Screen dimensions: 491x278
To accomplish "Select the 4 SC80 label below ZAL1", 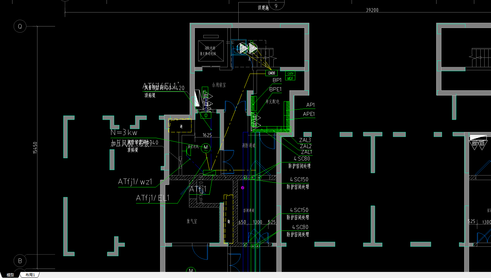I will pos(302,158).
